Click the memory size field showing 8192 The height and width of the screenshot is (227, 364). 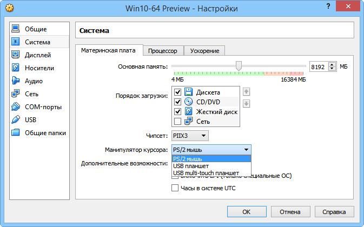tap(318, 67)
